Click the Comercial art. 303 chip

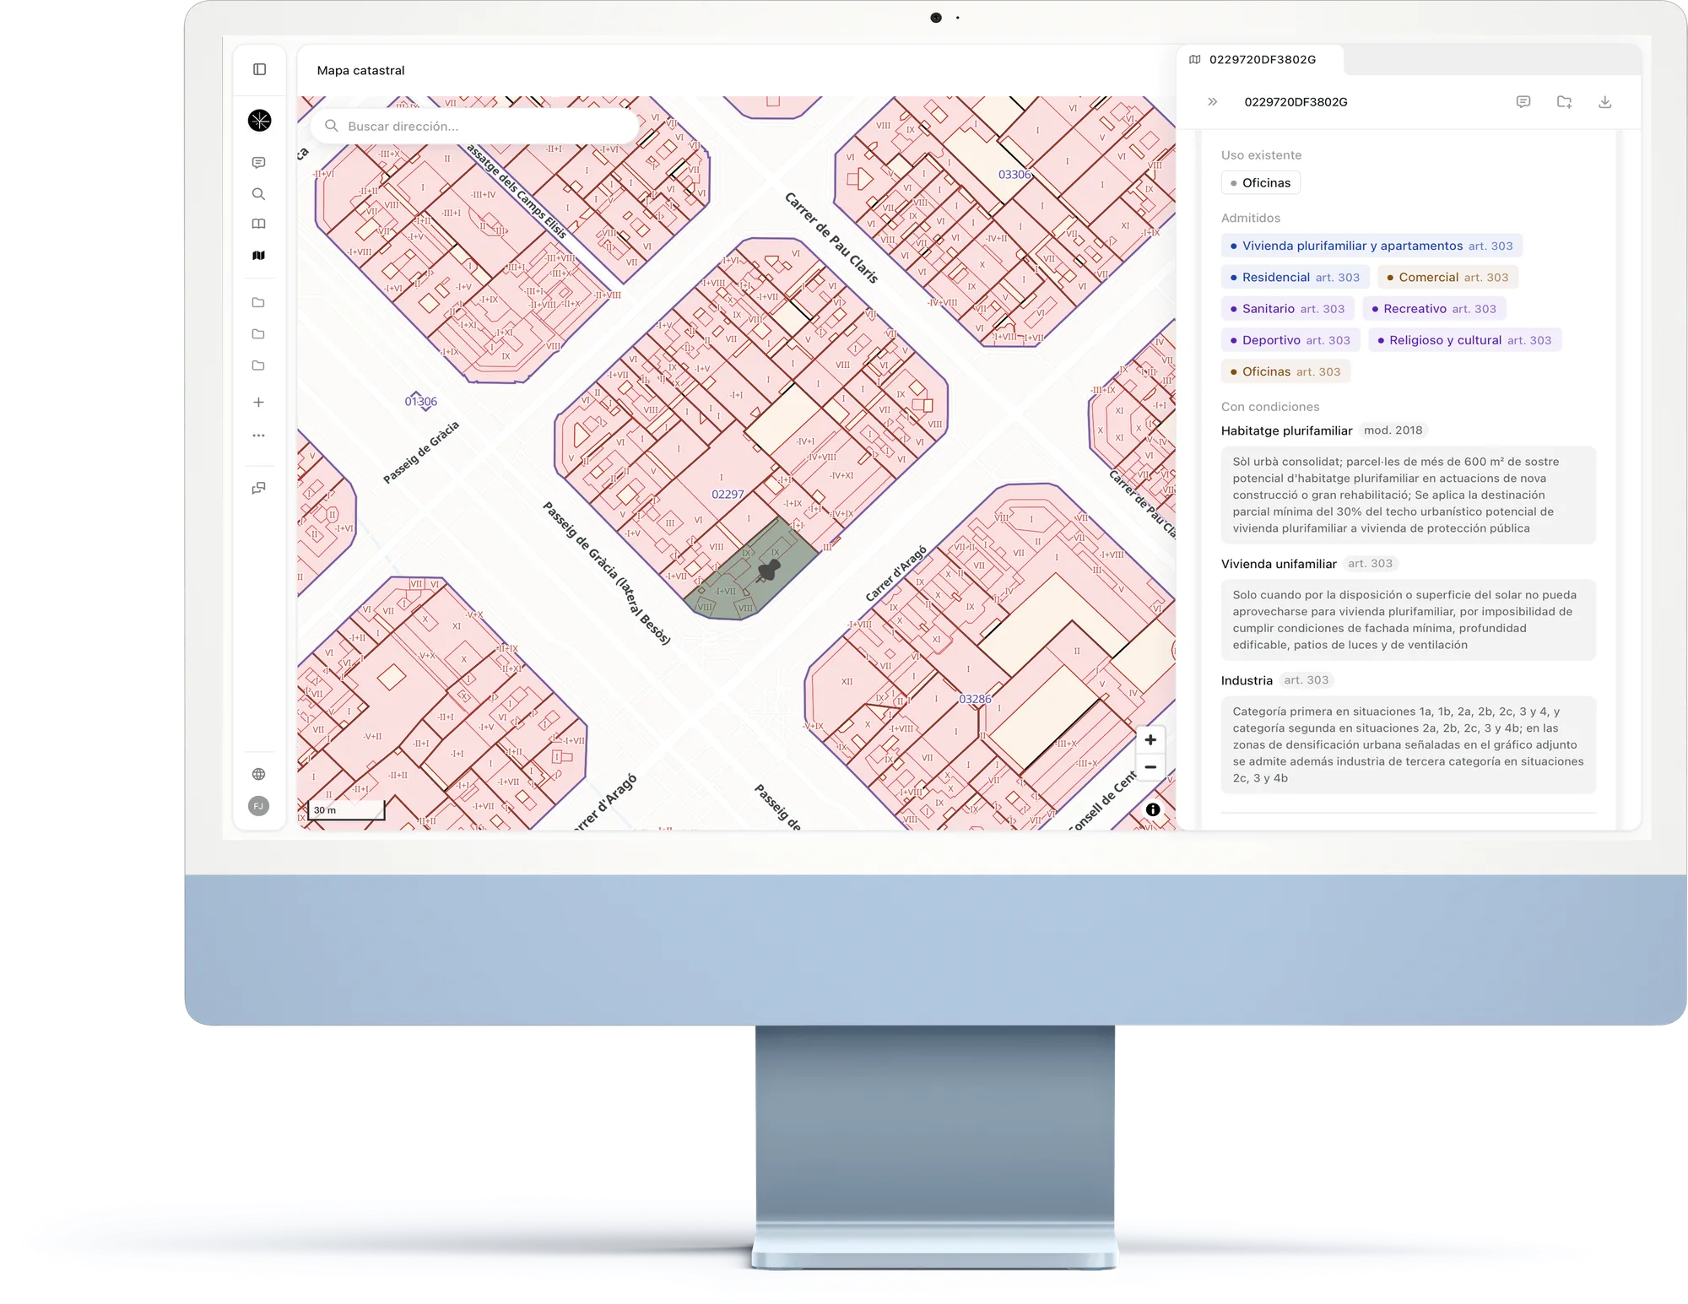point(1448,277)
